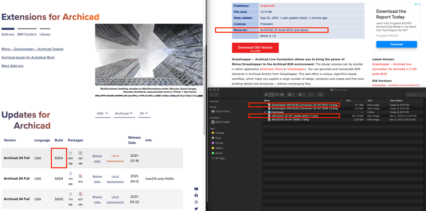
Task: Open version dropdown showing 24
Action: click(x=144, y=113)
